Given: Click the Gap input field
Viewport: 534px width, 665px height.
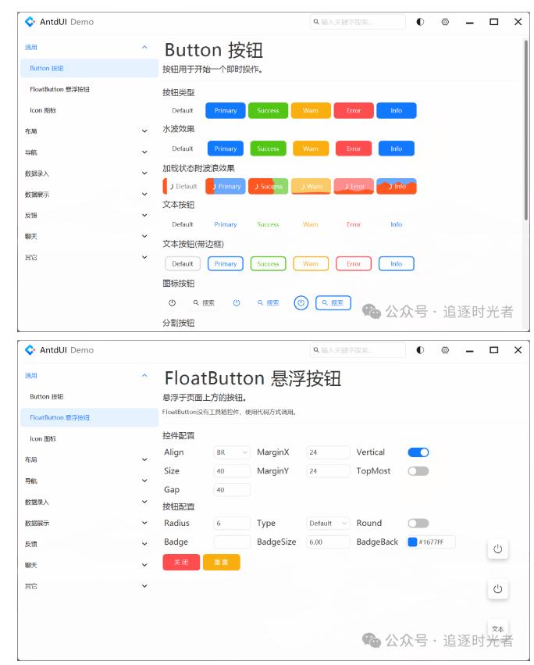Looking at the screenshot, I should click(232, 490).
